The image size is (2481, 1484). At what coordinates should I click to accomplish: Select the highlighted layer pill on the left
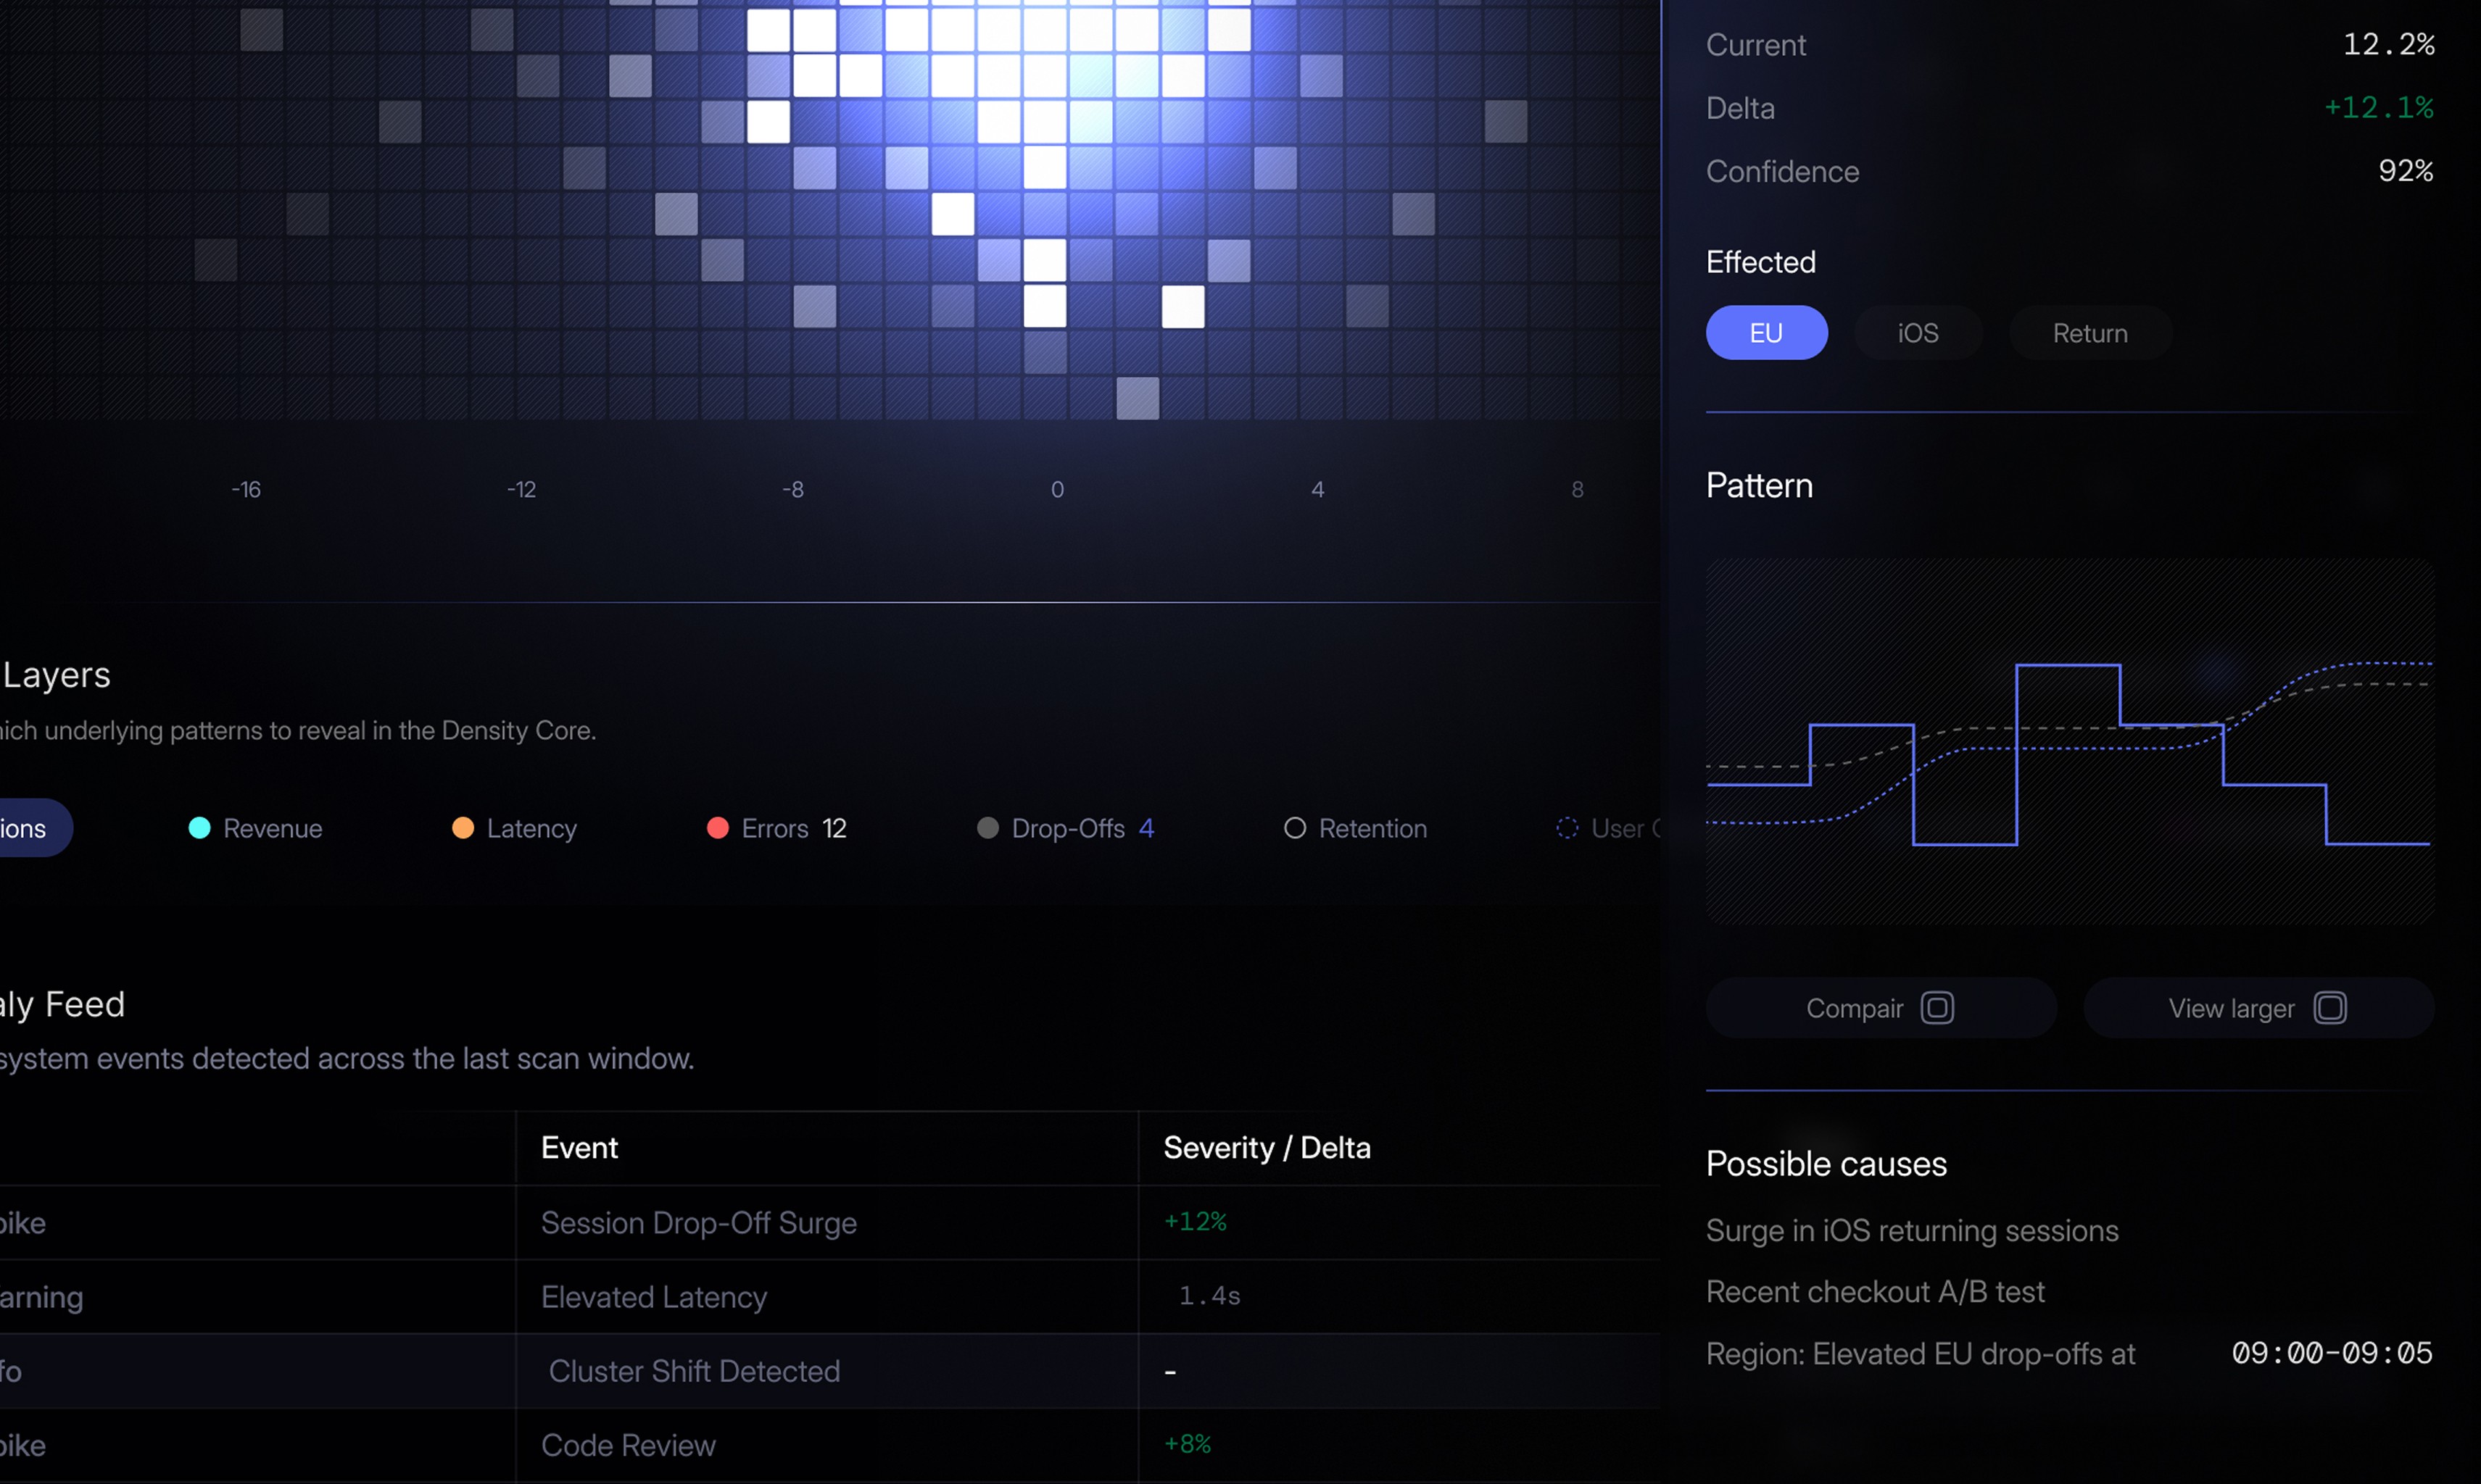click(24, 828)
